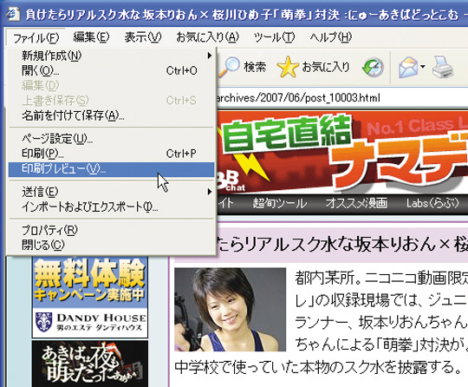Open the ツール(T) menu
The image size is (468, 387).
[274, 37]
